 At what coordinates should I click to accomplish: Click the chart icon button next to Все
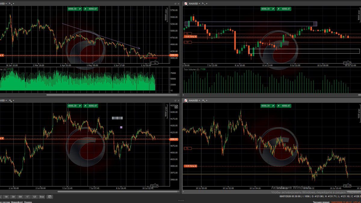tap(50, 197)
